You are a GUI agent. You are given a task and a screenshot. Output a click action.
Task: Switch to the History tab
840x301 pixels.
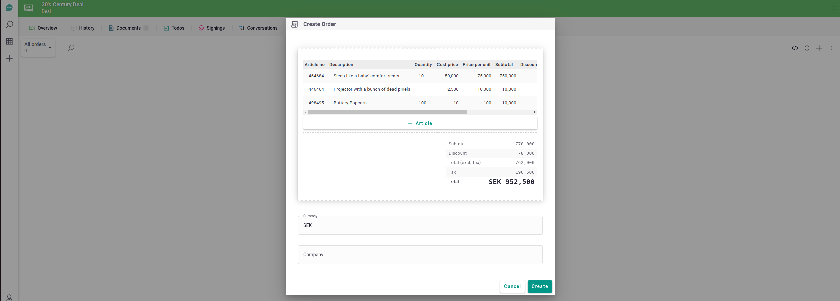click(83, 28)
